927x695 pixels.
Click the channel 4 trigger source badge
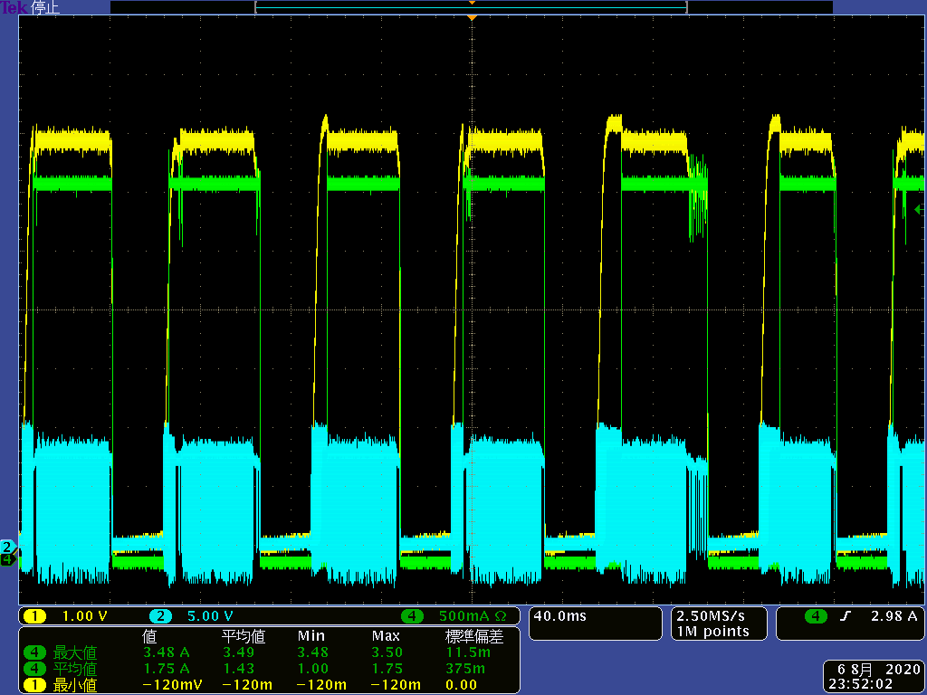(816, 616)
